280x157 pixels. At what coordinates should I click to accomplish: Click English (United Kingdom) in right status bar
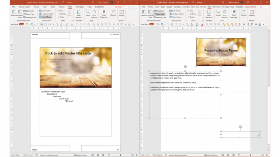click(178, 155)
